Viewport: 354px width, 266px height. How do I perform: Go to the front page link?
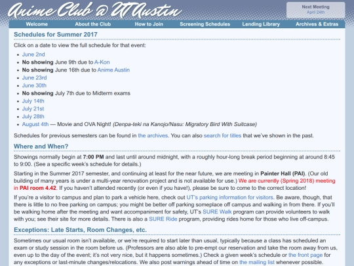pyautogui.click(x=305, y=255)
